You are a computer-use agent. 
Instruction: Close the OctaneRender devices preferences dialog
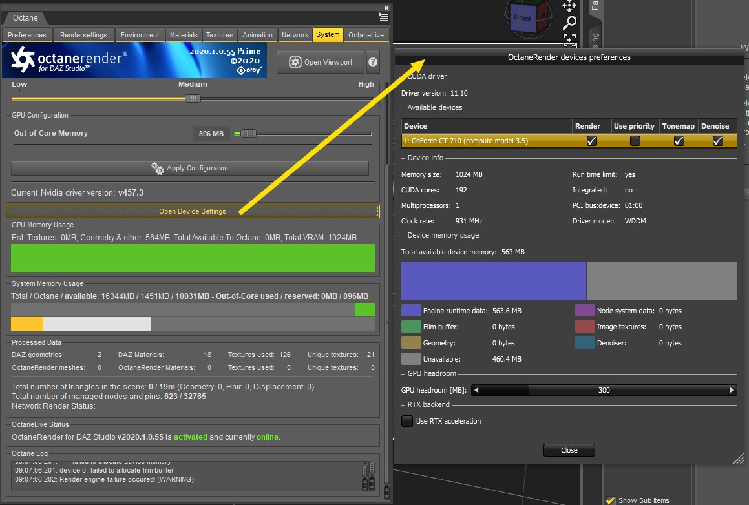coord(569,450)
